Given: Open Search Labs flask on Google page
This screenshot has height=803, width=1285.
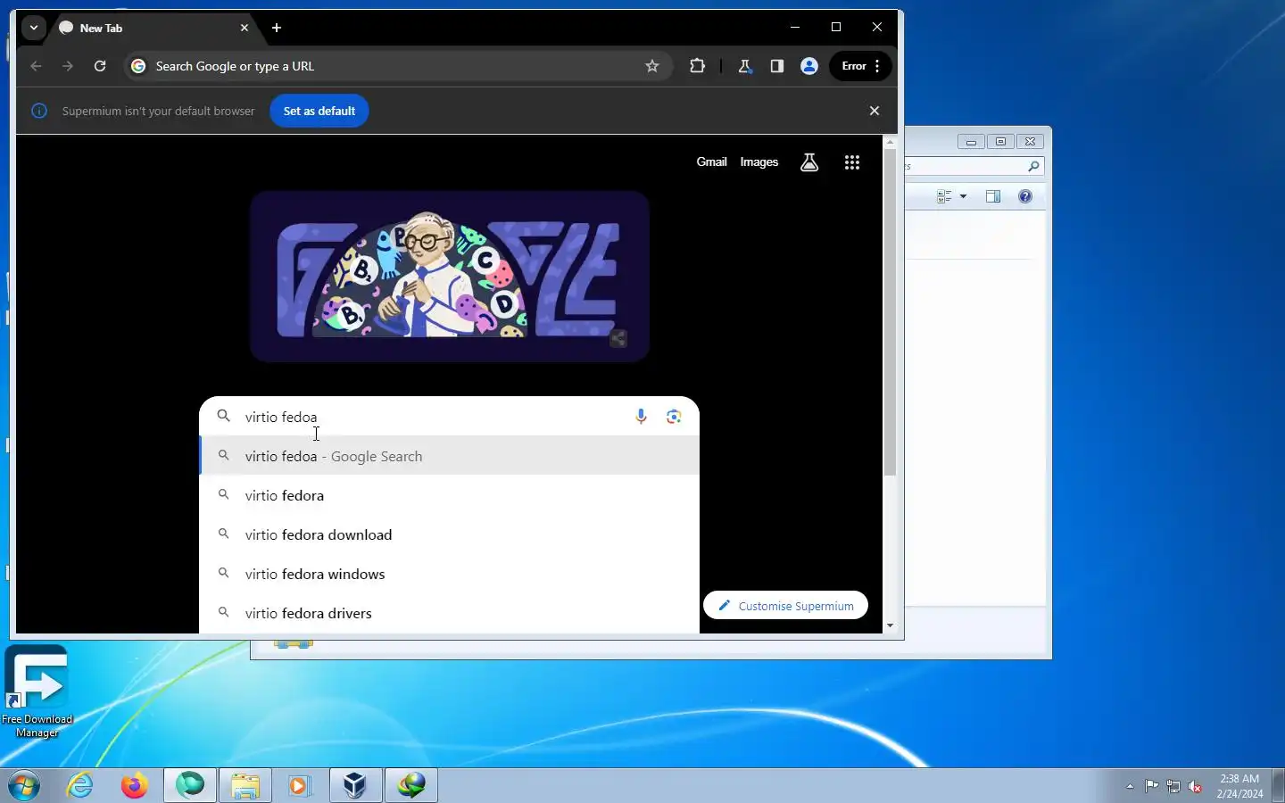Looking at the screenshot, I should [x=809, y=162].
